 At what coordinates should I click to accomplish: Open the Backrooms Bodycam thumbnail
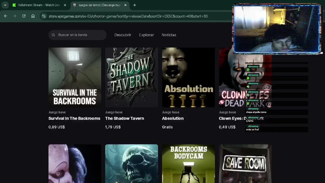[x=188, y=164]
